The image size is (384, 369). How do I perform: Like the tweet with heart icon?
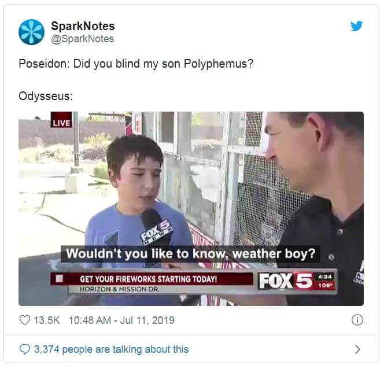coord(25,320)
